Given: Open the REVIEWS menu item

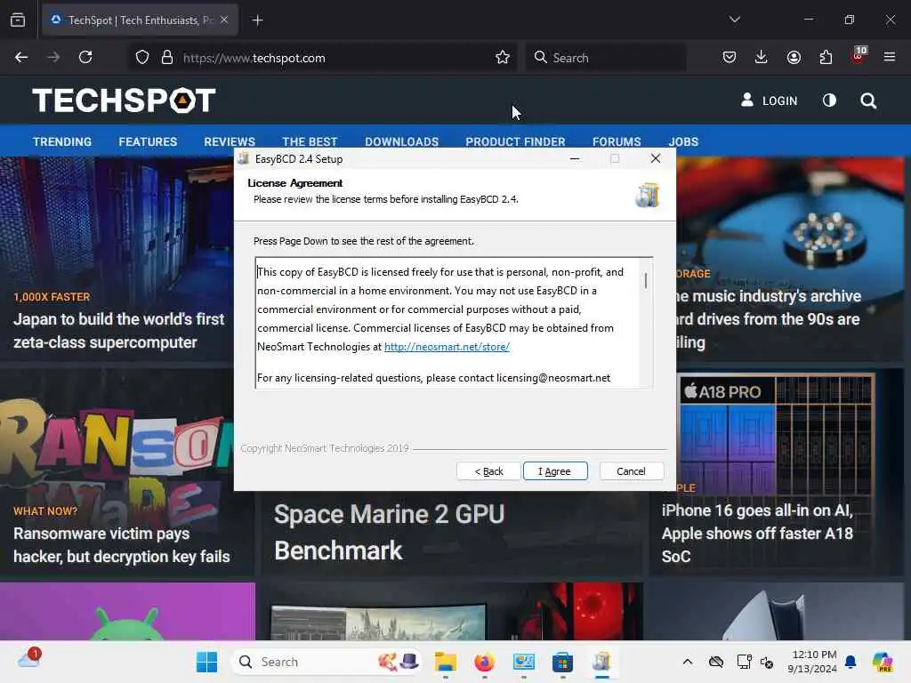Looking at the screenshot, I should click(x=230, y=141).
